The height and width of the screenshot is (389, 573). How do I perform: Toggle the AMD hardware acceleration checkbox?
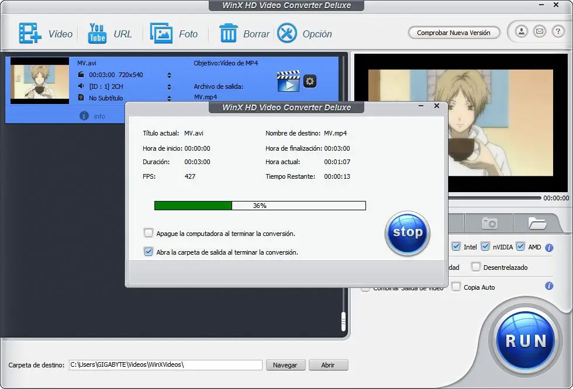click(x=520, y=246)
